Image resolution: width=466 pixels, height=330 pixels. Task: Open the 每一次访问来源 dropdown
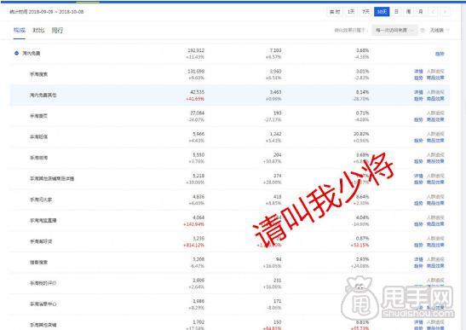[x=394, y=30]
